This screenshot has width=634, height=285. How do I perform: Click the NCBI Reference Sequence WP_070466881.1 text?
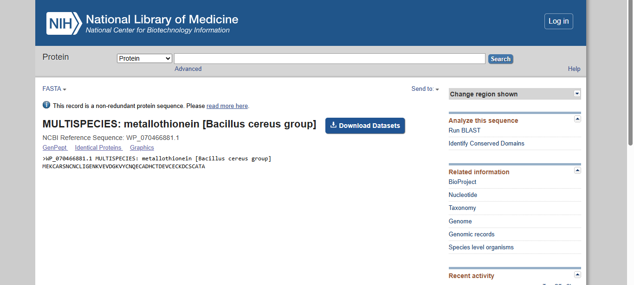[x=111, y=138]
